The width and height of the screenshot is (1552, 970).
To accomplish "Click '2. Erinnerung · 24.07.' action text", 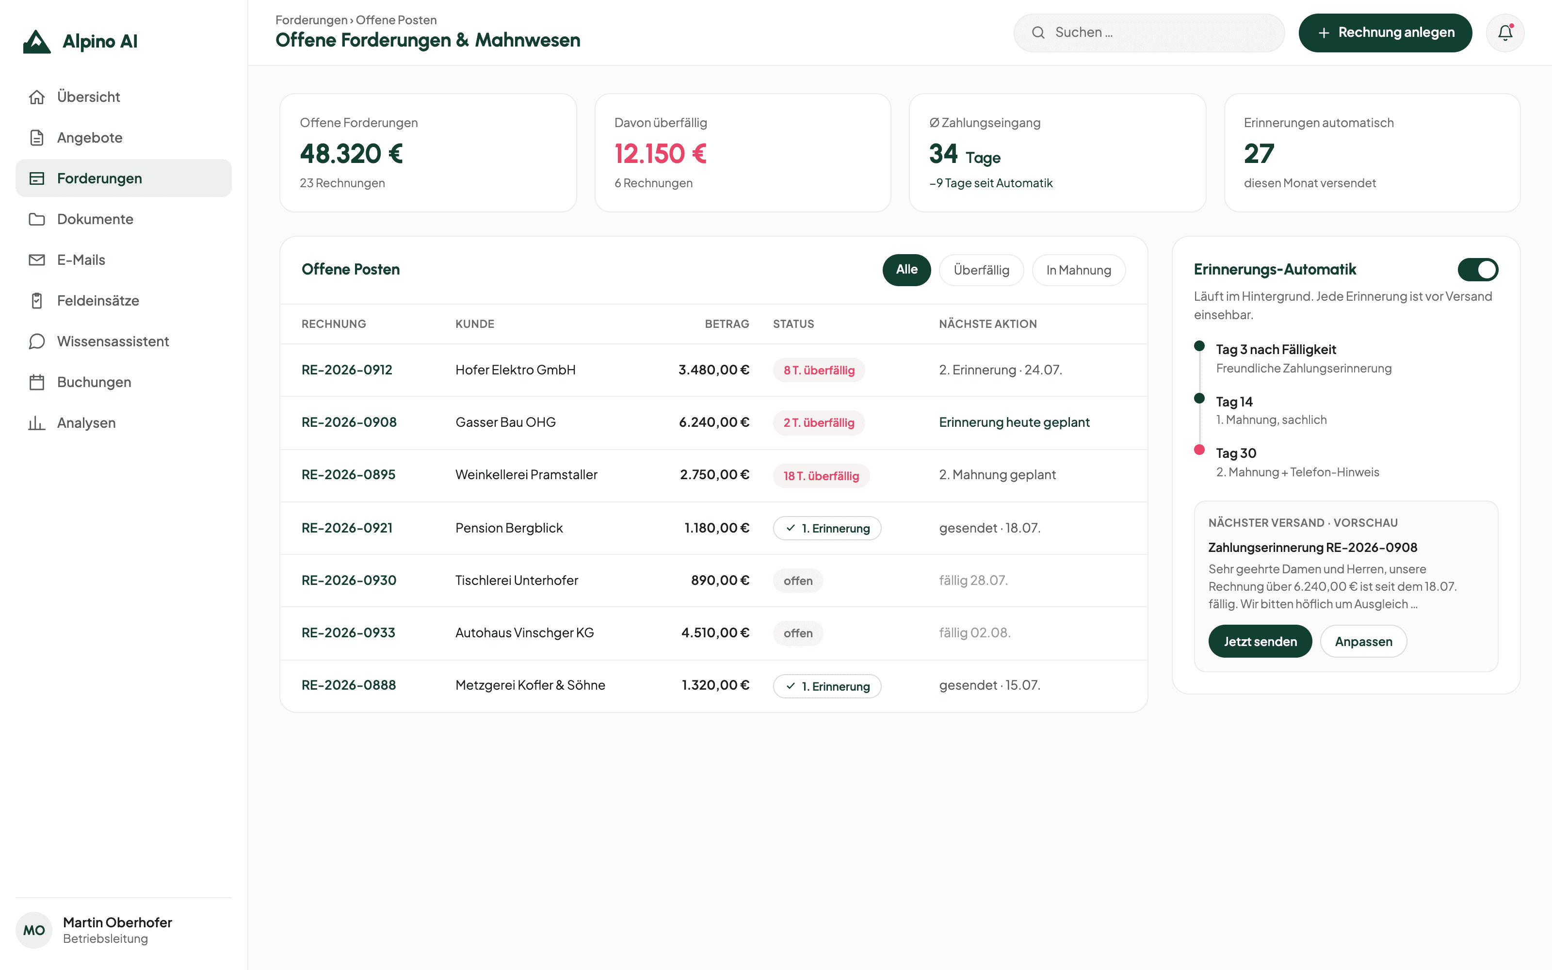I will click(1001, 370).
